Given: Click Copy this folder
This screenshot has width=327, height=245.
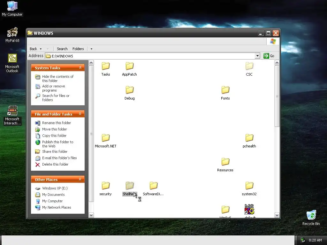Looking at the screenshot, I should pos(51,136).
